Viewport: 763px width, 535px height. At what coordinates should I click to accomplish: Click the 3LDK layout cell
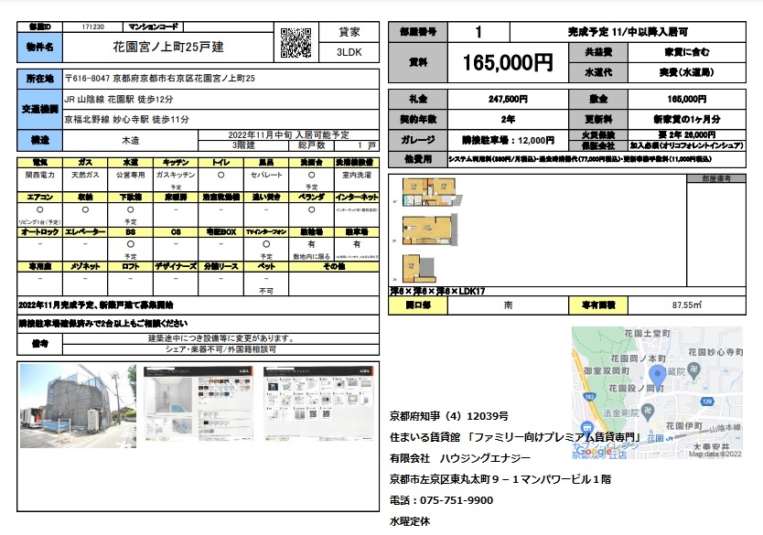349,52
